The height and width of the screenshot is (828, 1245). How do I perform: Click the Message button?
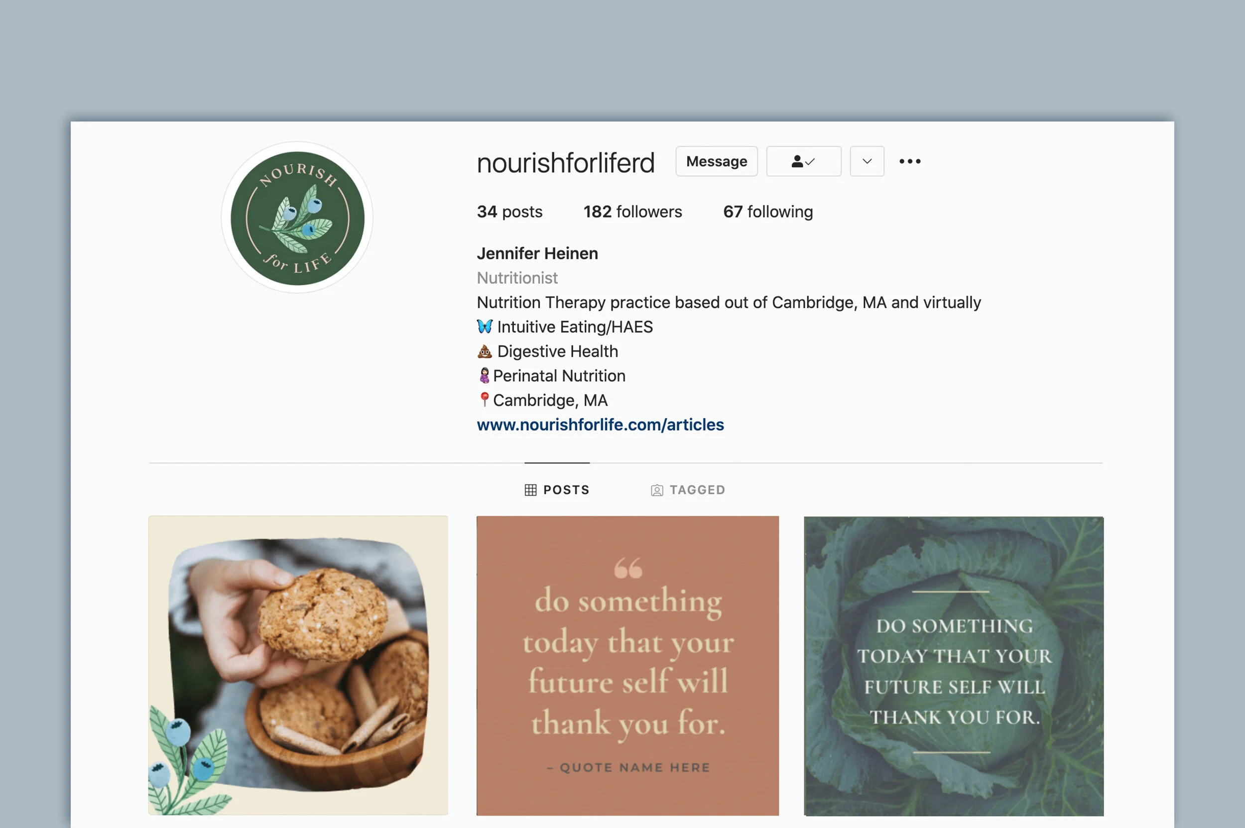tap(716, 162)
